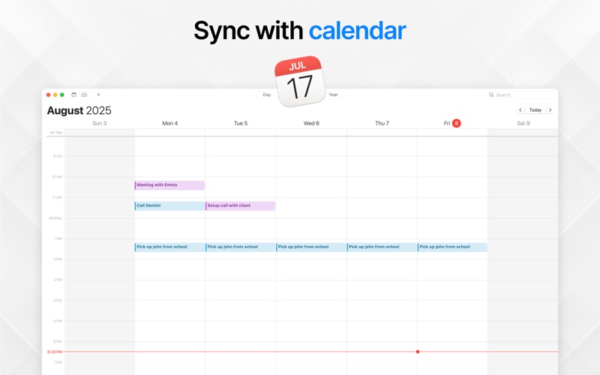Screen dimensions: 600x375
Task: Switch to Day view tab
Action: [x=266, y=94]
